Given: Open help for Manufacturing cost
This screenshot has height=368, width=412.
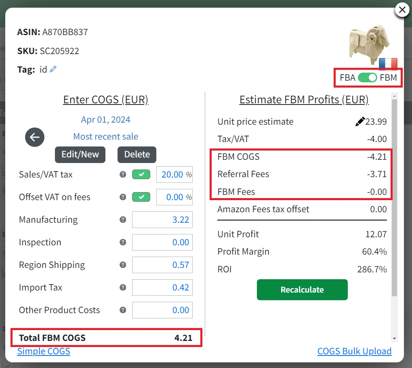Looking at the screenshot, I should [x=123, y=220].
